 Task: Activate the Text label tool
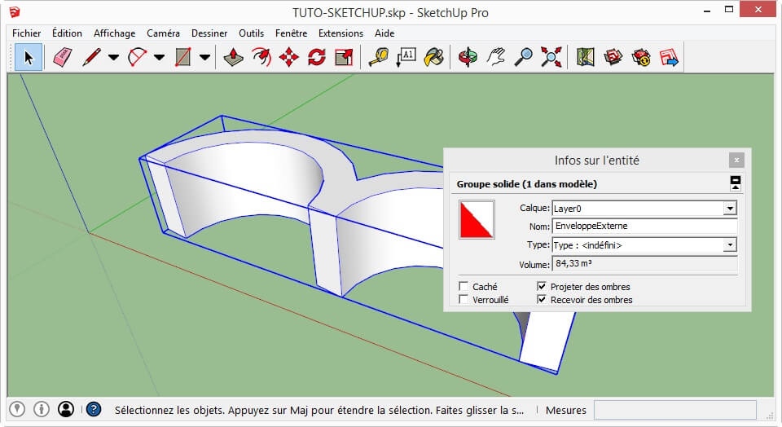click(x=406, y=57)
